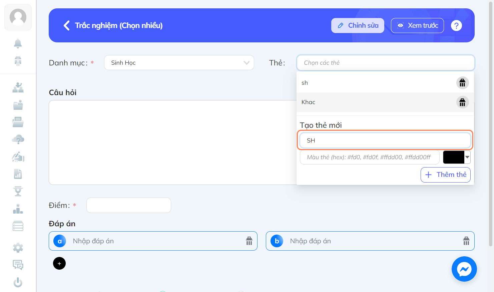Click the Xem trước preview button
This screenshot has width=494, height=292.
click(417, 25)
